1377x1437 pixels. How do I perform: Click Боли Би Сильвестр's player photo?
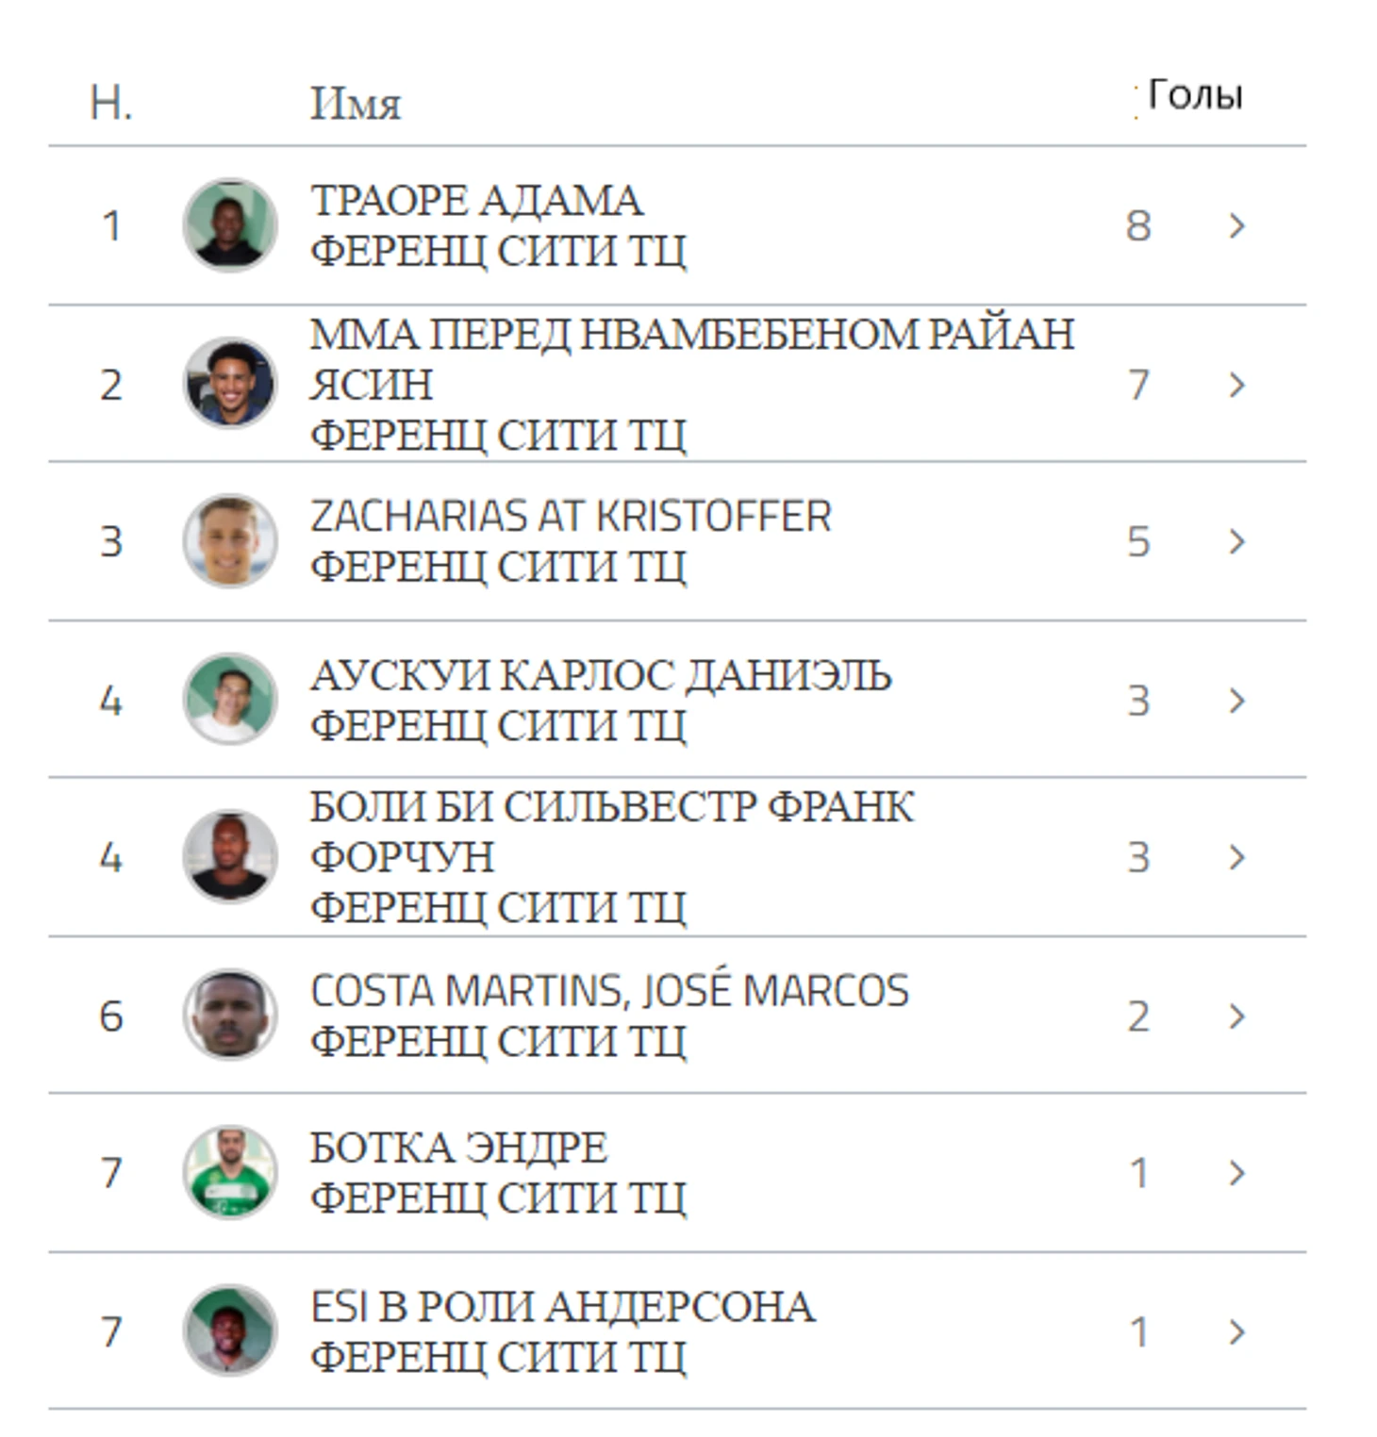(x=229, y=857)
